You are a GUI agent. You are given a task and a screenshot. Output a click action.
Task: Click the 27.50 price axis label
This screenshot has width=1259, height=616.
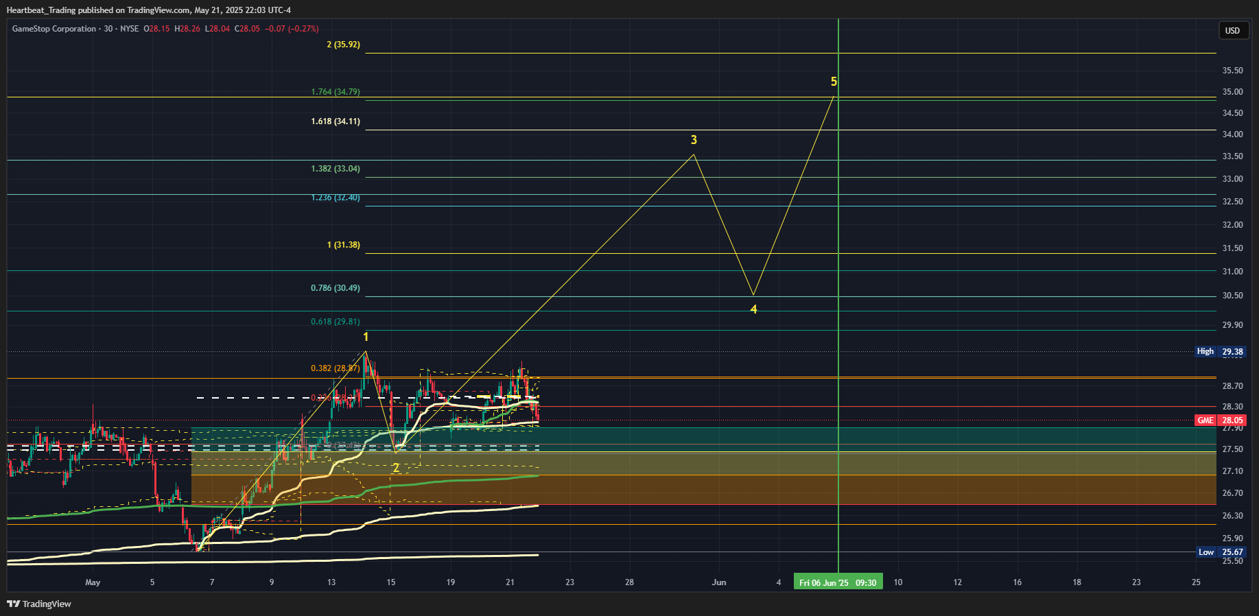[1232, 449]
